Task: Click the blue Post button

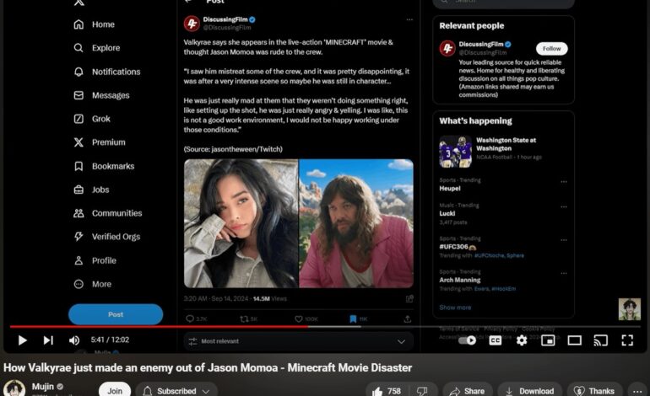Action: (x=116, y=314)
